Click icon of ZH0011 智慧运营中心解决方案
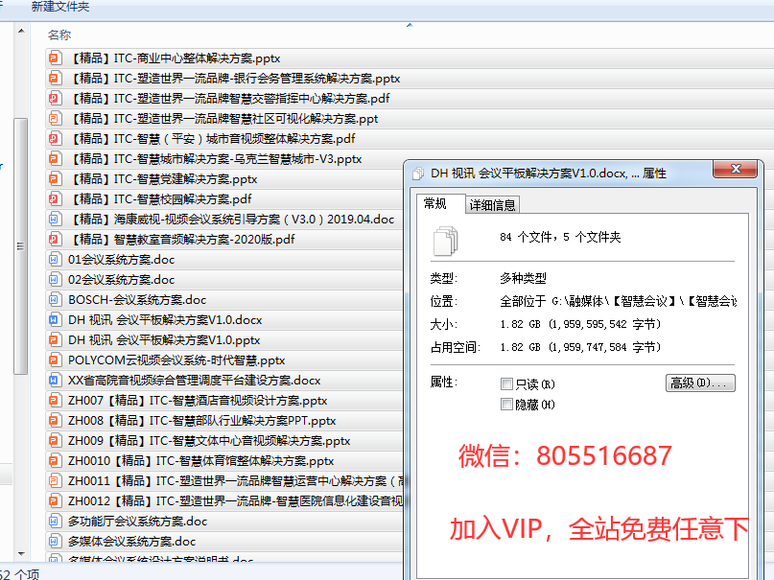774x580 pixels. [55, 481]
